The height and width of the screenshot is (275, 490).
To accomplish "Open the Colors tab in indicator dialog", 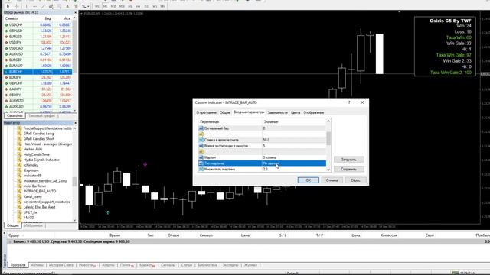I will coord(296,112).
